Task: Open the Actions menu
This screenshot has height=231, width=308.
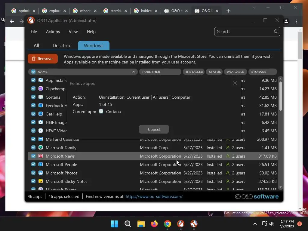Action: coord(53,32)
